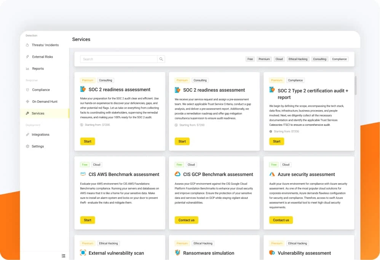This screenshot has width=380, height=260.
Task: Click the Integrations link icon in sidebar
Action: tap(27, 135)
